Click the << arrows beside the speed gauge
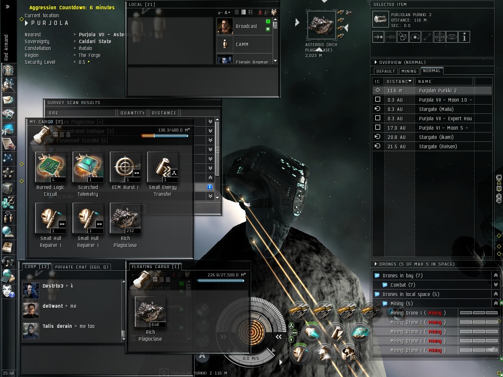 [279, 337]
